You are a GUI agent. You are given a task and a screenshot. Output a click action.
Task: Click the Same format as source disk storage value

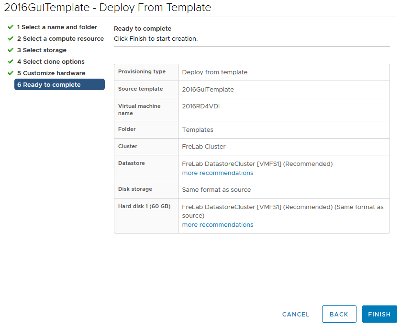pos(216,190)
